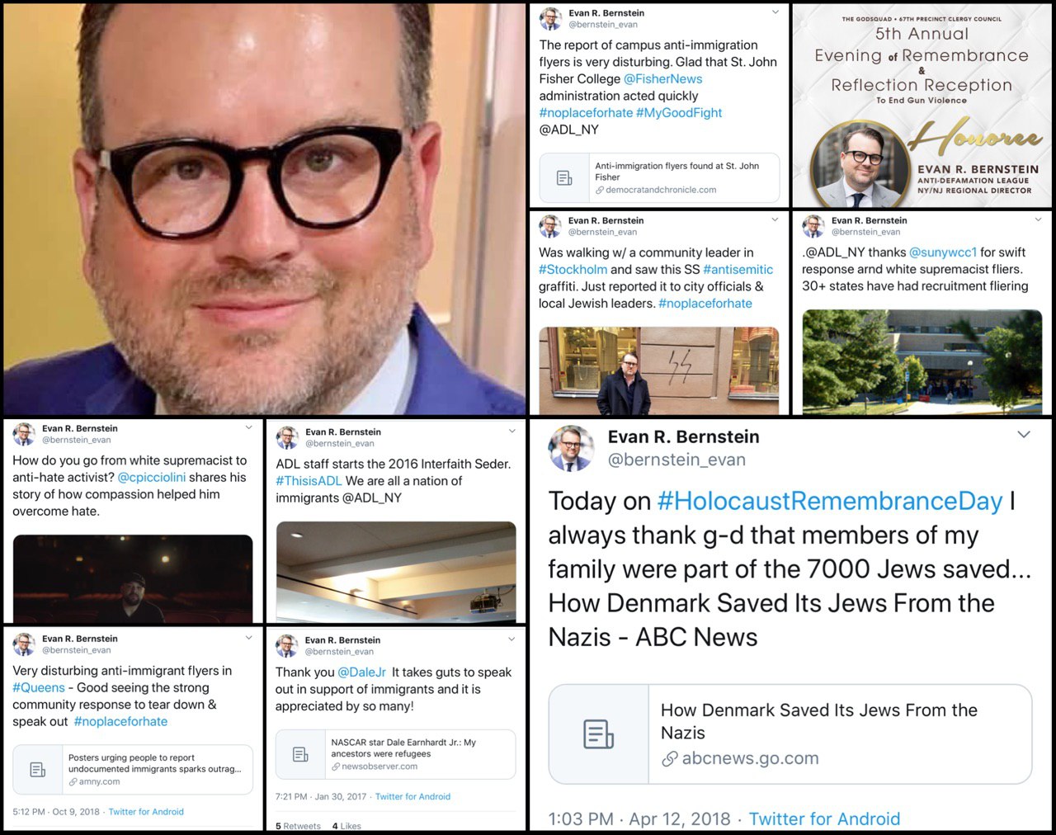Open the profile avatar on the Holocaust Remembrance tweet

[x=571, y=448]
